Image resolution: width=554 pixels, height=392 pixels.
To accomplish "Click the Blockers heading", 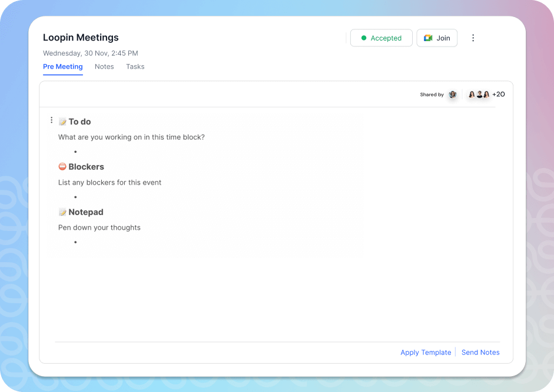I will pos(86,166).
